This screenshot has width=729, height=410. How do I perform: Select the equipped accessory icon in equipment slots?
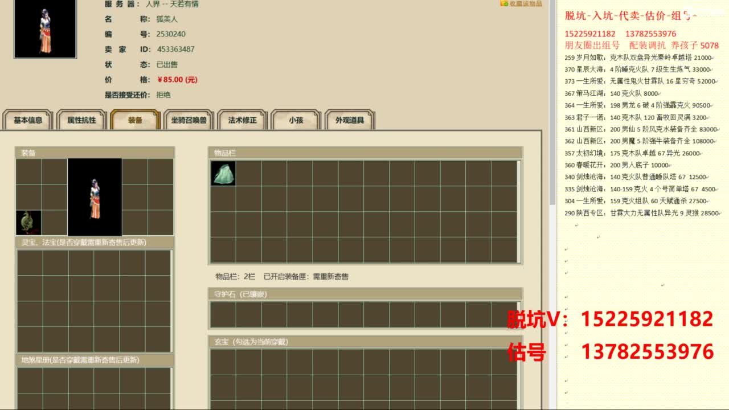coord(28,223)
